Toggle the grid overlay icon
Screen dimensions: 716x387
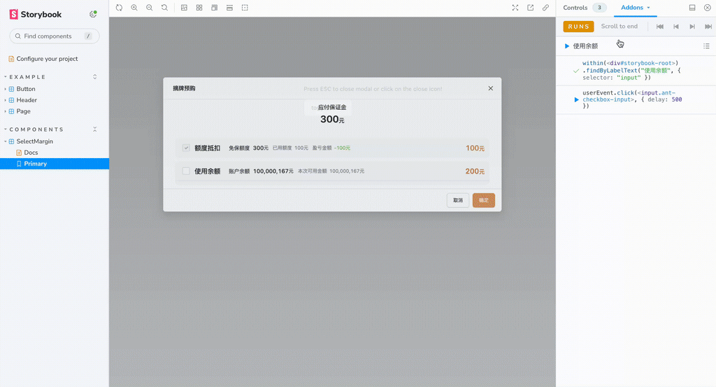click(x=199, y=8)
